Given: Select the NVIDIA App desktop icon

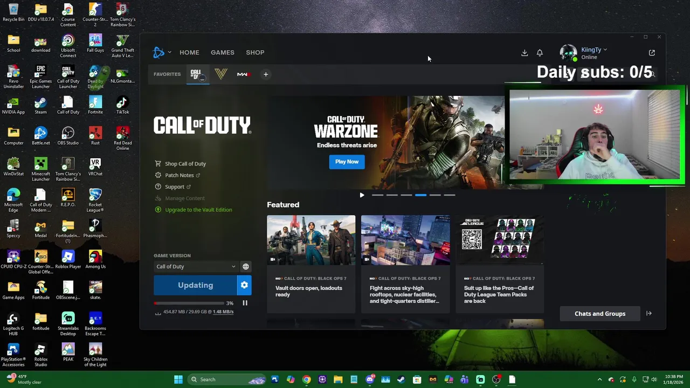Looking at the screenshot, I should (13, 106).
